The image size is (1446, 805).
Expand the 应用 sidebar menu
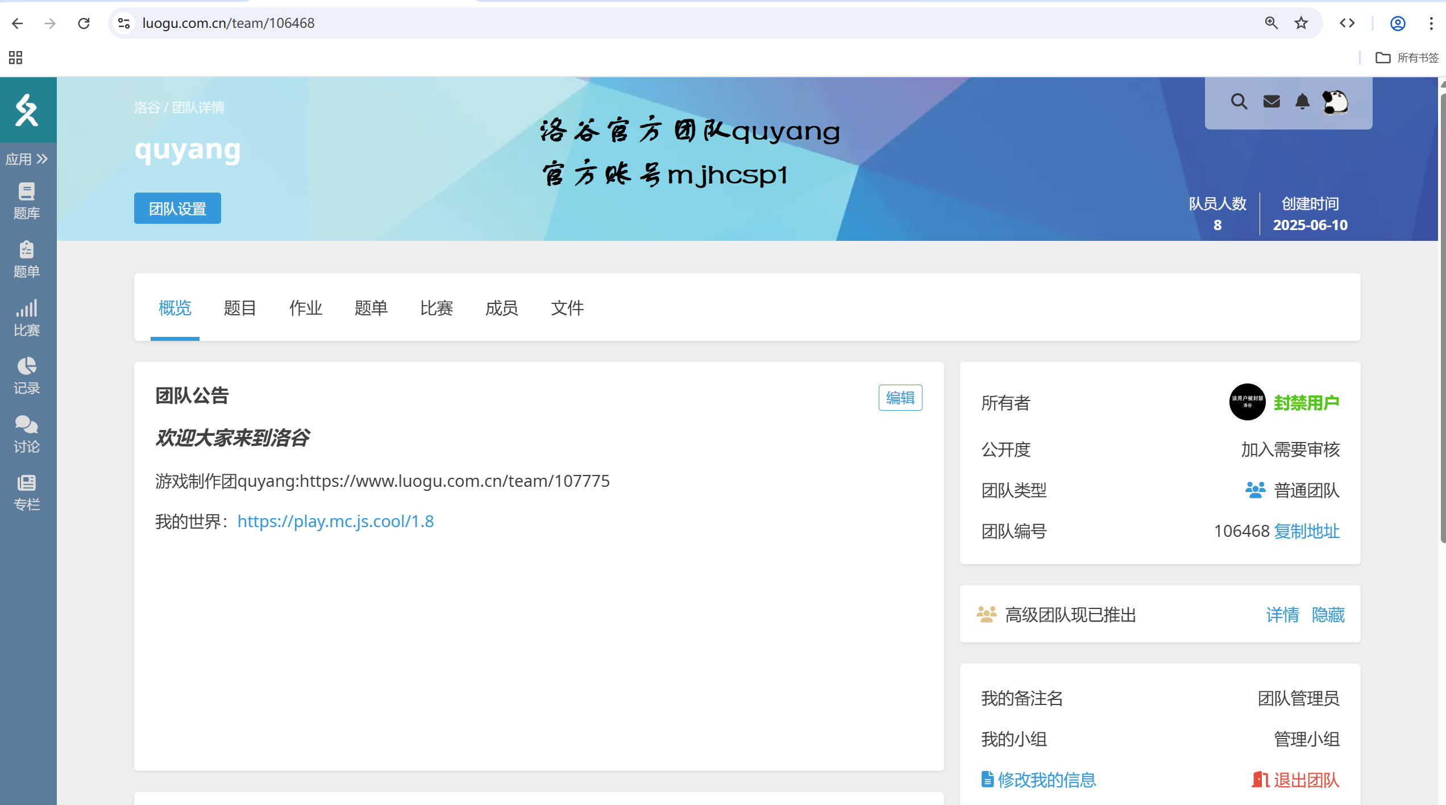coord(27,159)
